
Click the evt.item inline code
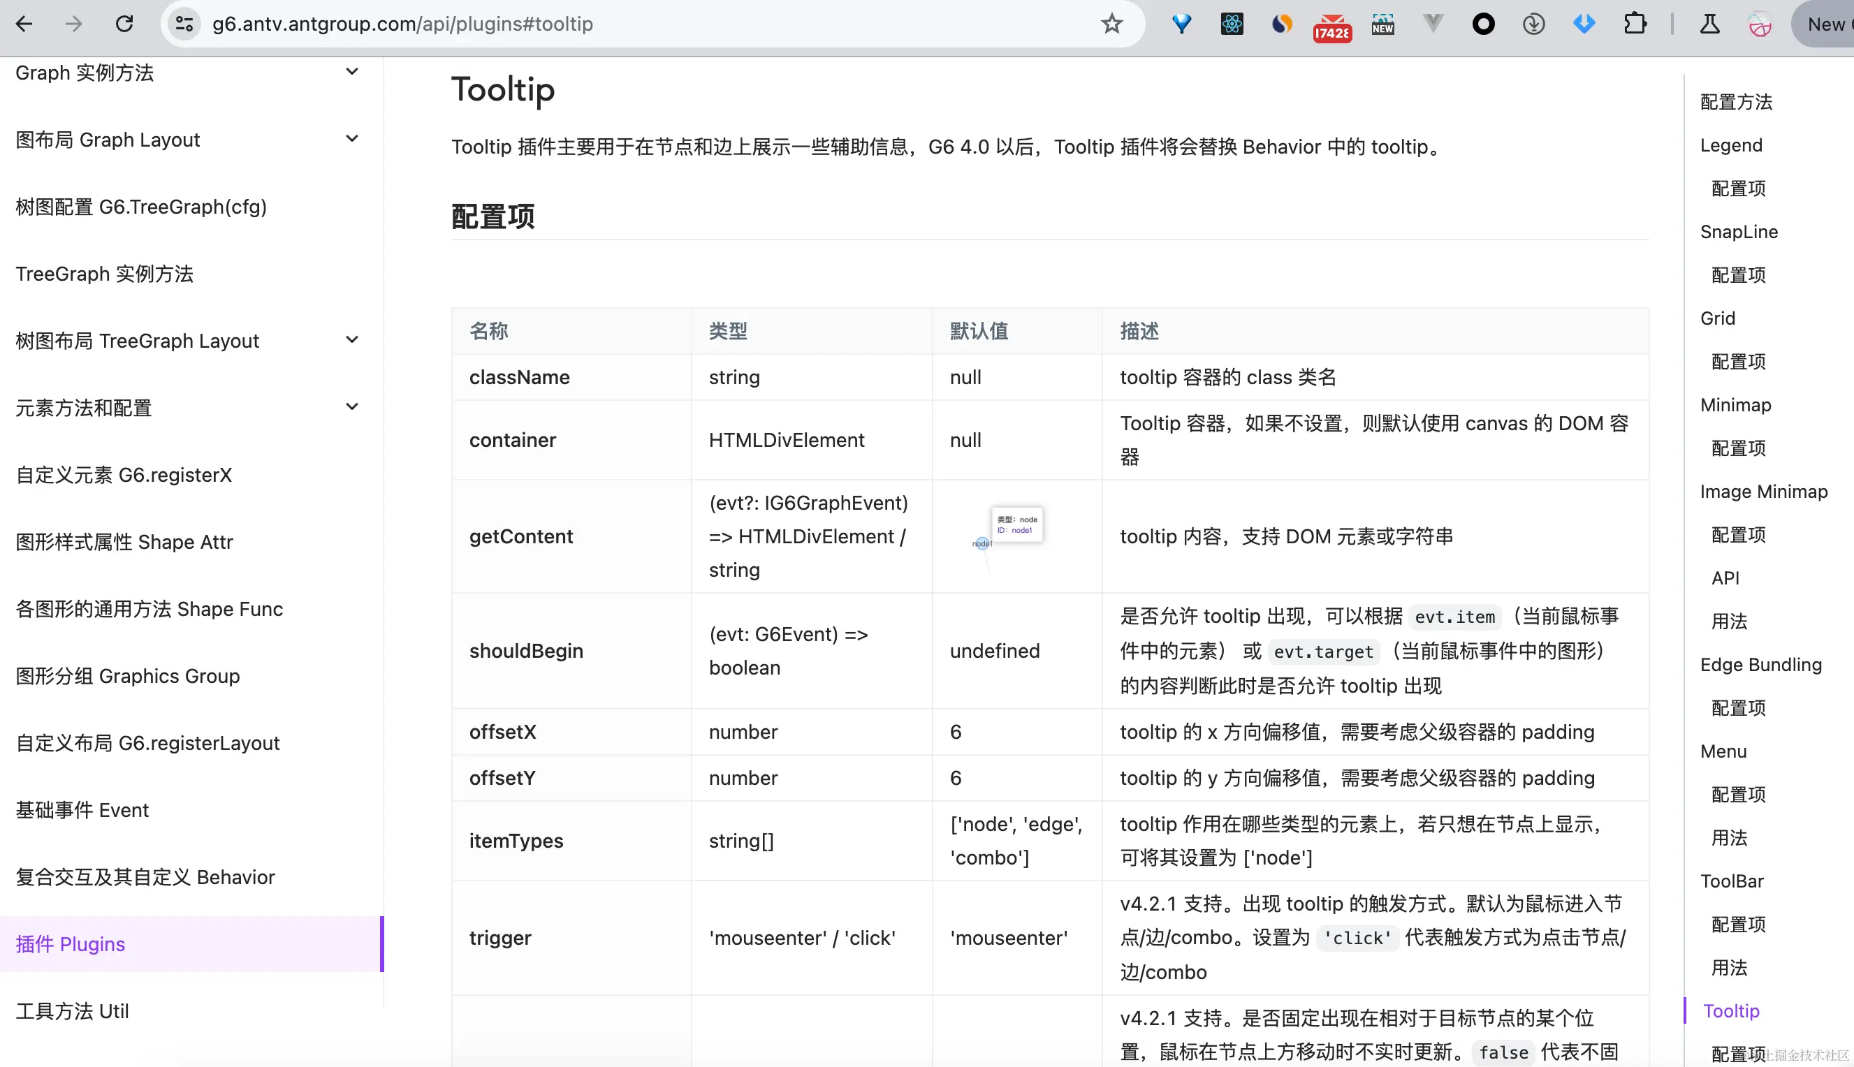[x=1454, y=617]
